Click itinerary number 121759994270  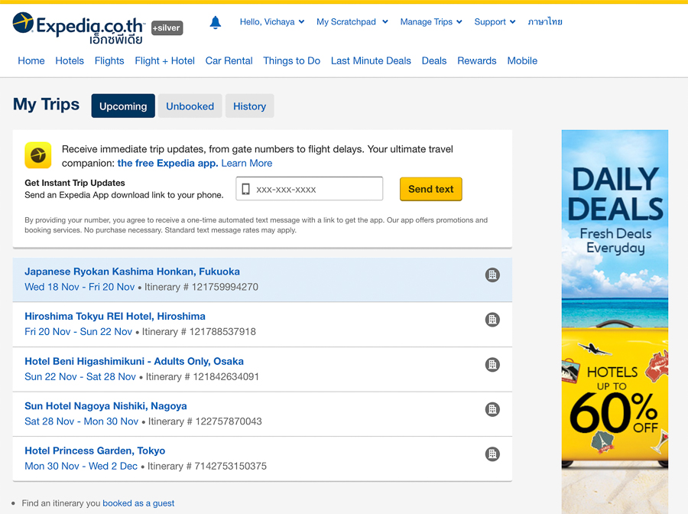tap(225, 287)
